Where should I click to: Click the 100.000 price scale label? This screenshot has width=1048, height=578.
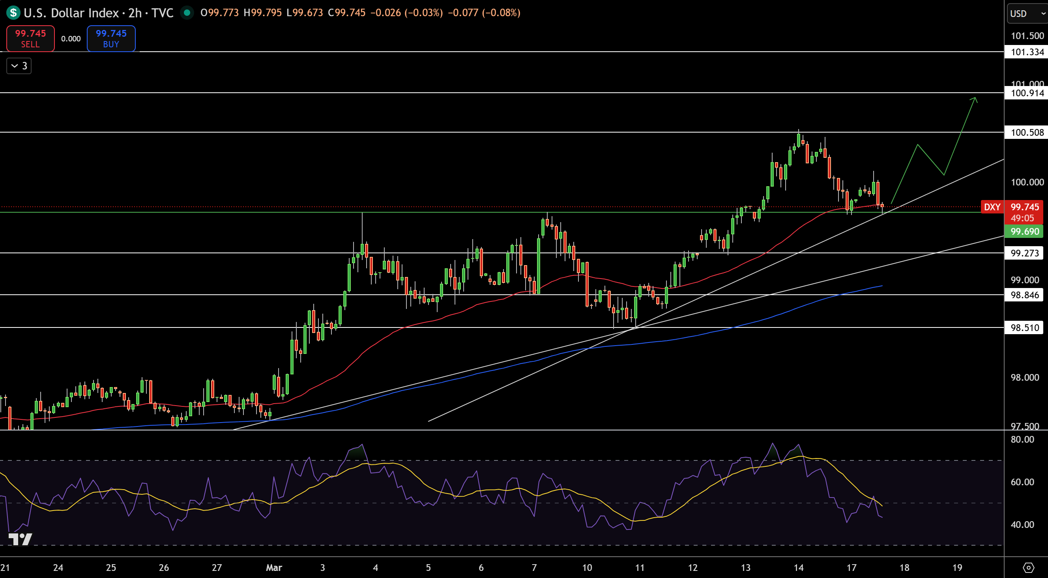pos(1027,182)
